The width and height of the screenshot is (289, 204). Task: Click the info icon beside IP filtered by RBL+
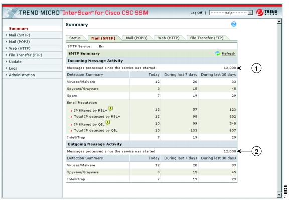tap(110, 109)
